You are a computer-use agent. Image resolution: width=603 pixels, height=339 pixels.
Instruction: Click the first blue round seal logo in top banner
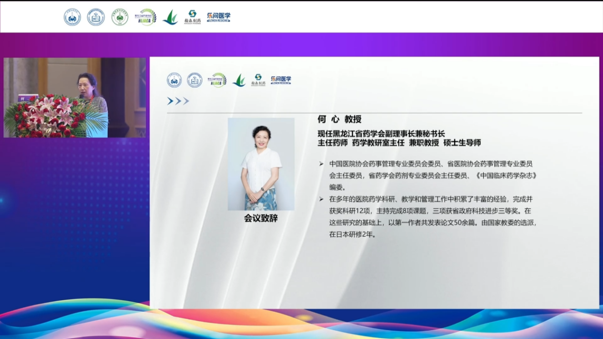click(x=72, y=17)
